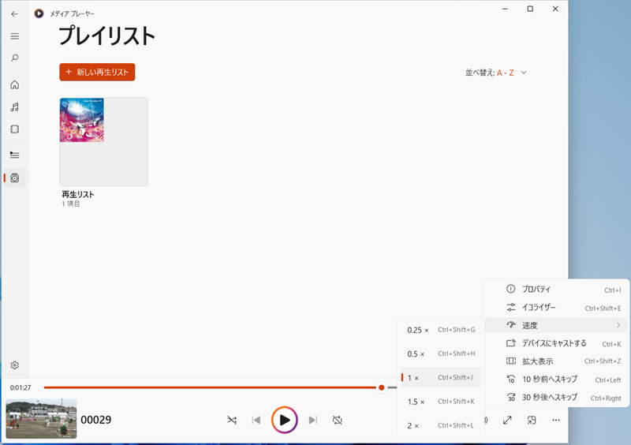Click the 1 項目 item count
Viewport: 631px width, 445px height.
coord(71,204)
